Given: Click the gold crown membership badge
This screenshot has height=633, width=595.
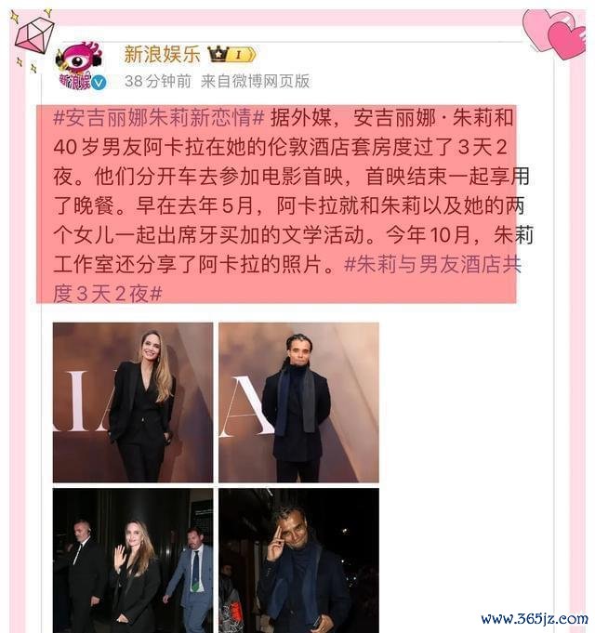Looking at the screenshot, I should pyautogui.click(x=218, y=54).
